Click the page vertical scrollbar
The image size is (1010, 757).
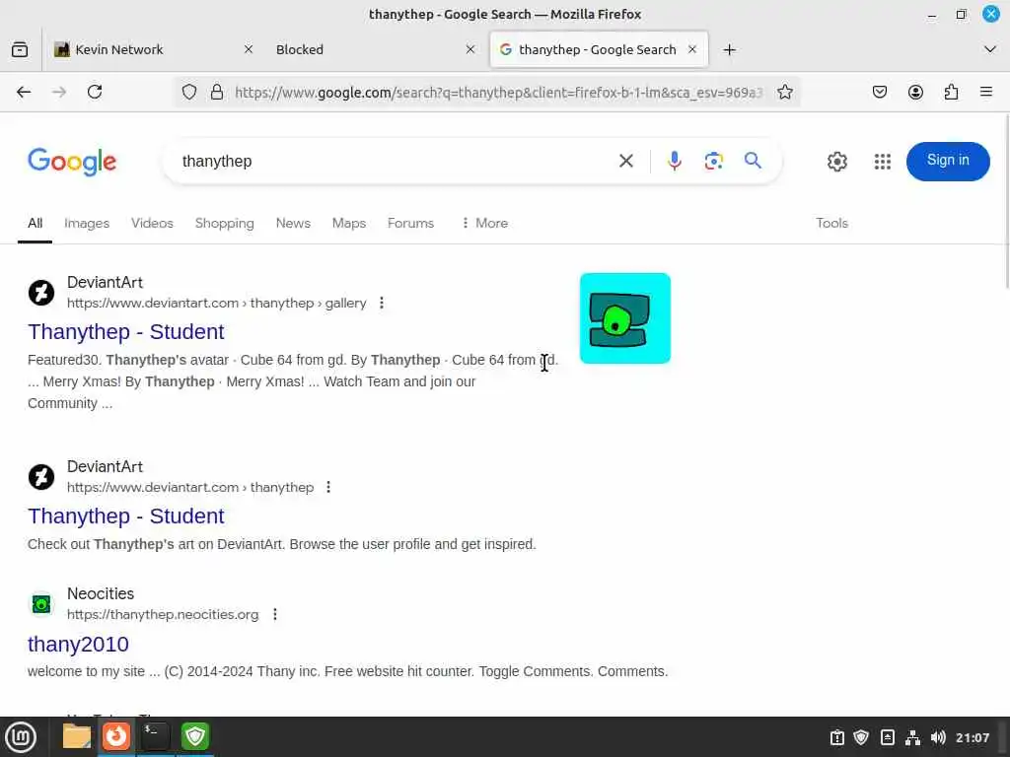(x=1006, y=203)
